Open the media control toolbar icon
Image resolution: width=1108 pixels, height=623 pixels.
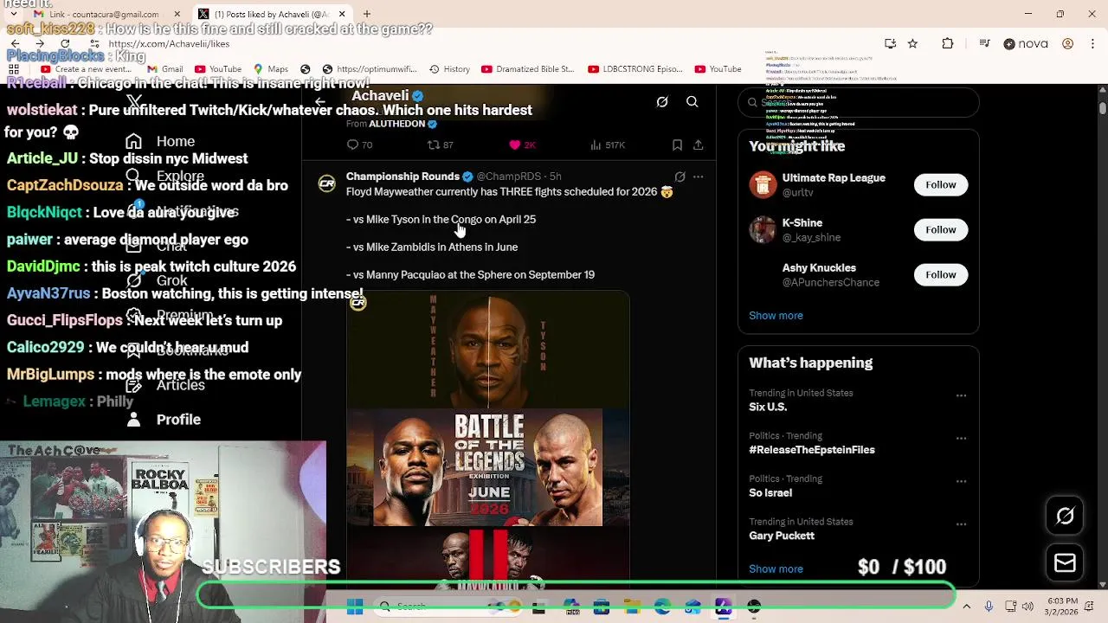point(984,43)
